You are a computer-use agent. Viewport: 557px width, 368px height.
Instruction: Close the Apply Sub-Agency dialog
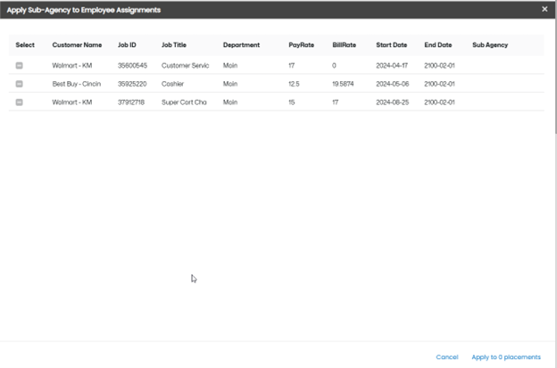(545, 9)
